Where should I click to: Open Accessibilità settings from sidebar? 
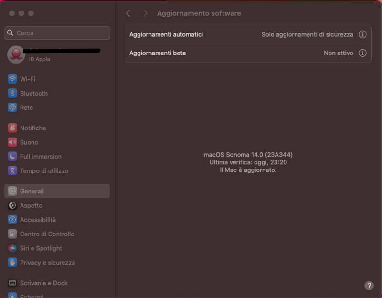pos(57,220)
